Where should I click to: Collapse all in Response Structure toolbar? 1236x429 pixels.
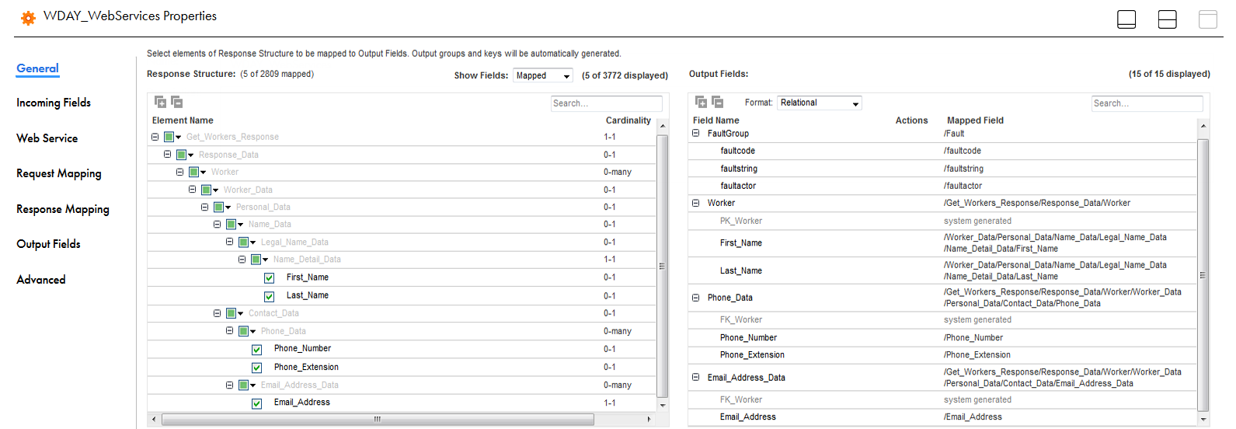176,102
